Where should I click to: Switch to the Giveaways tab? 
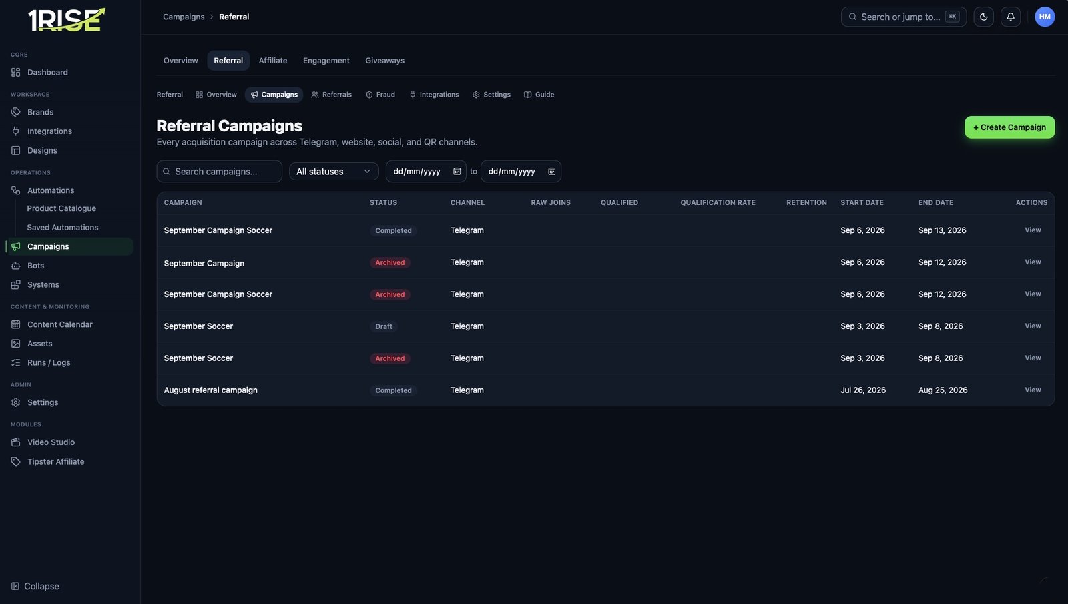pos(384,61)
